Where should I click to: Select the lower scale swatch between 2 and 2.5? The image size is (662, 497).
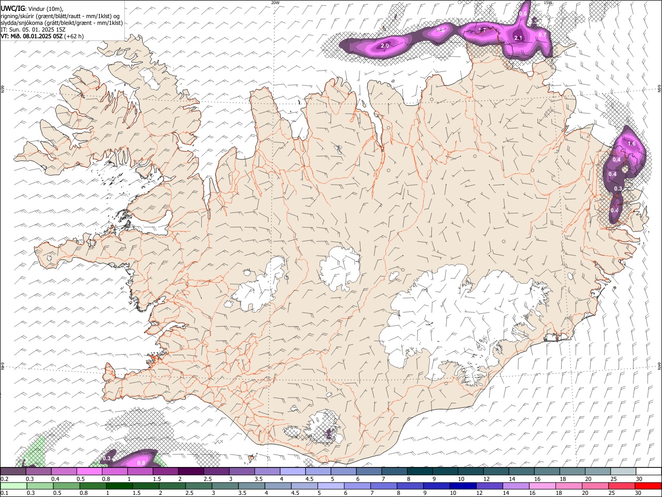click(172, 486)
